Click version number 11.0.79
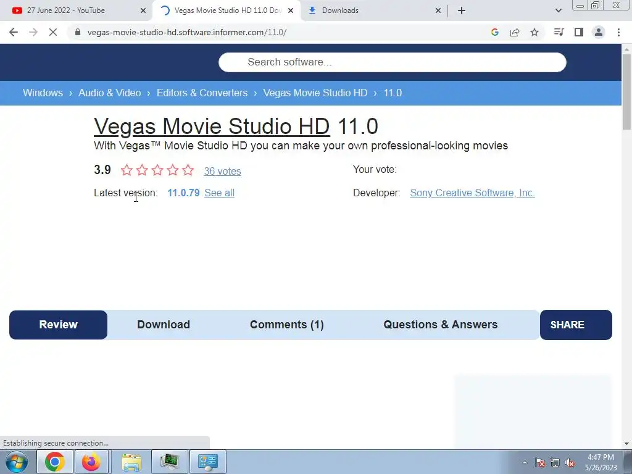 point(183,193)
